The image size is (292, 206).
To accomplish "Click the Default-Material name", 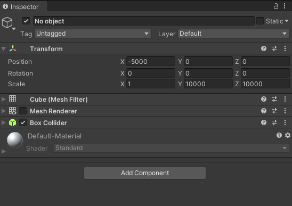I will pyautogui.click(x=54, y=136).
